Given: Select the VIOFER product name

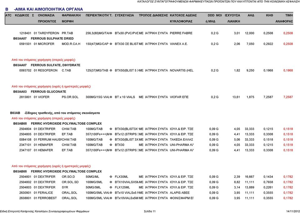Looking at the screenshot, I should pyautogui.click(x=43, y=97).
